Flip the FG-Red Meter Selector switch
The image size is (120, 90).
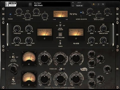60,25
